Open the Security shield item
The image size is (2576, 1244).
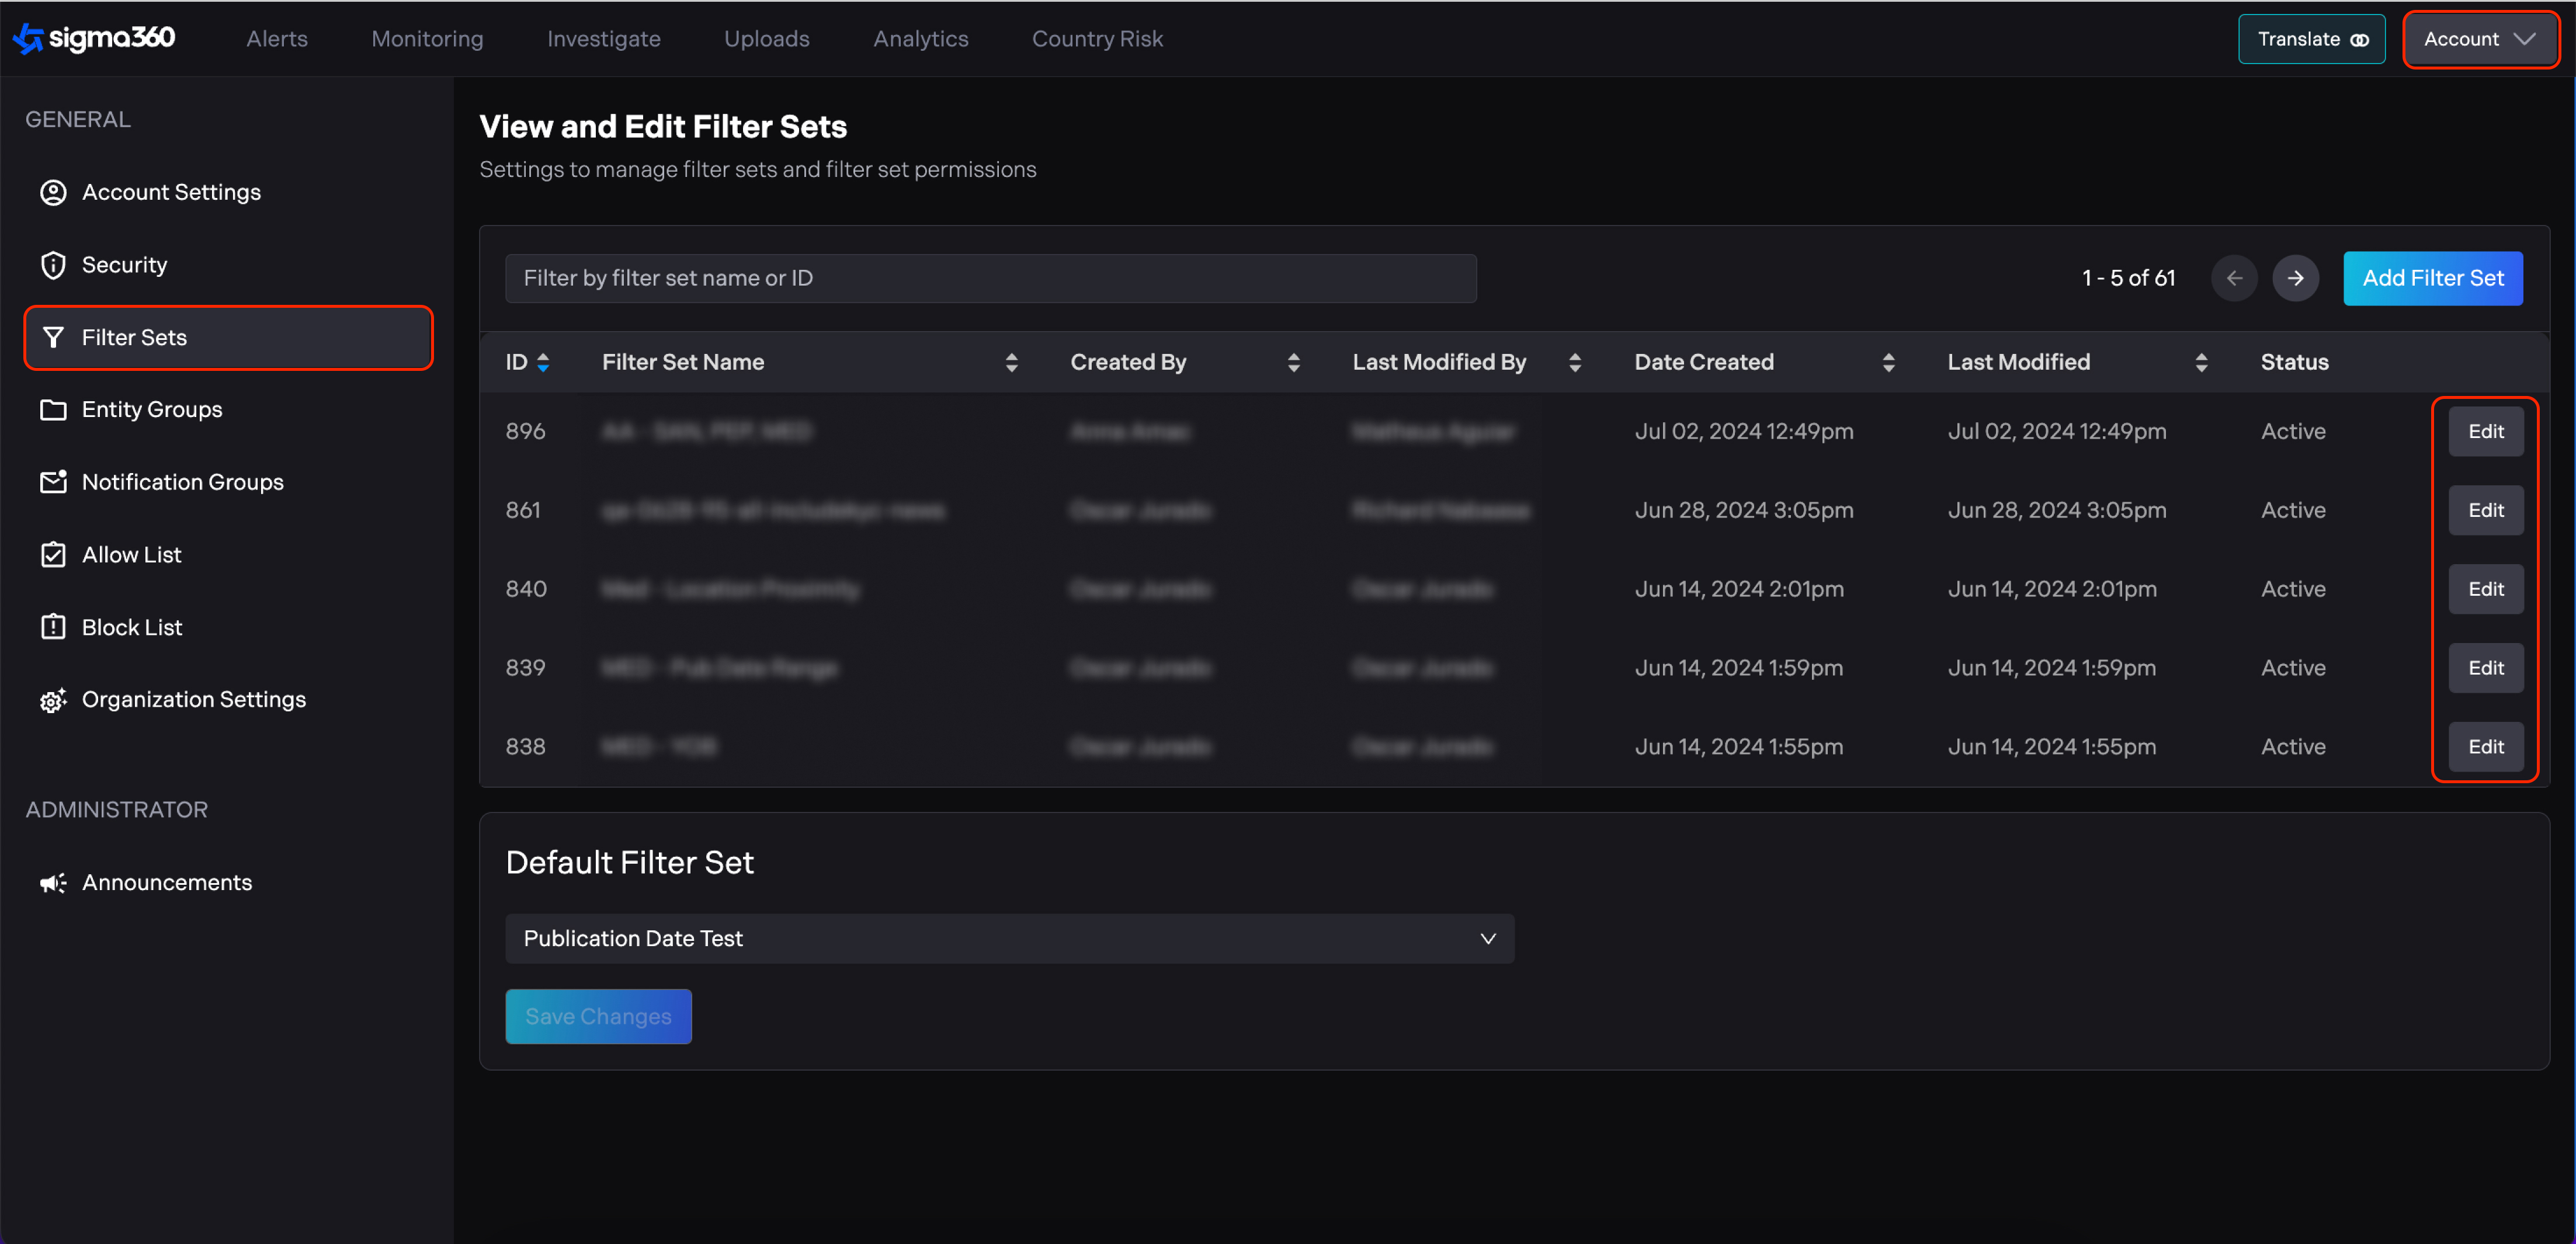click(x=123, y=265)
